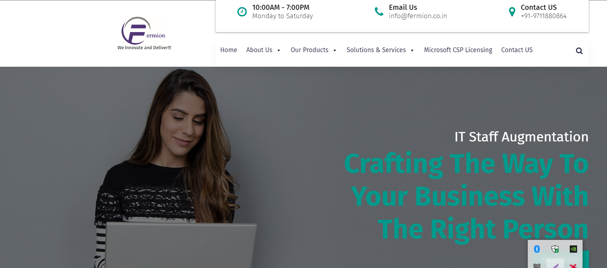Open the search magnifier icon
607x268 pixels.
point(579,51)
